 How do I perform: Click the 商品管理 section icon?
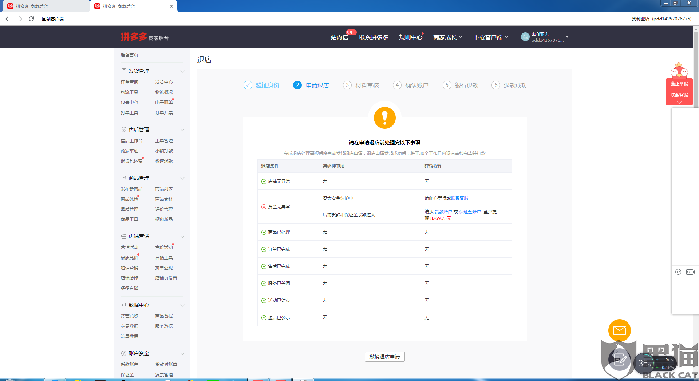coord(124,178)
